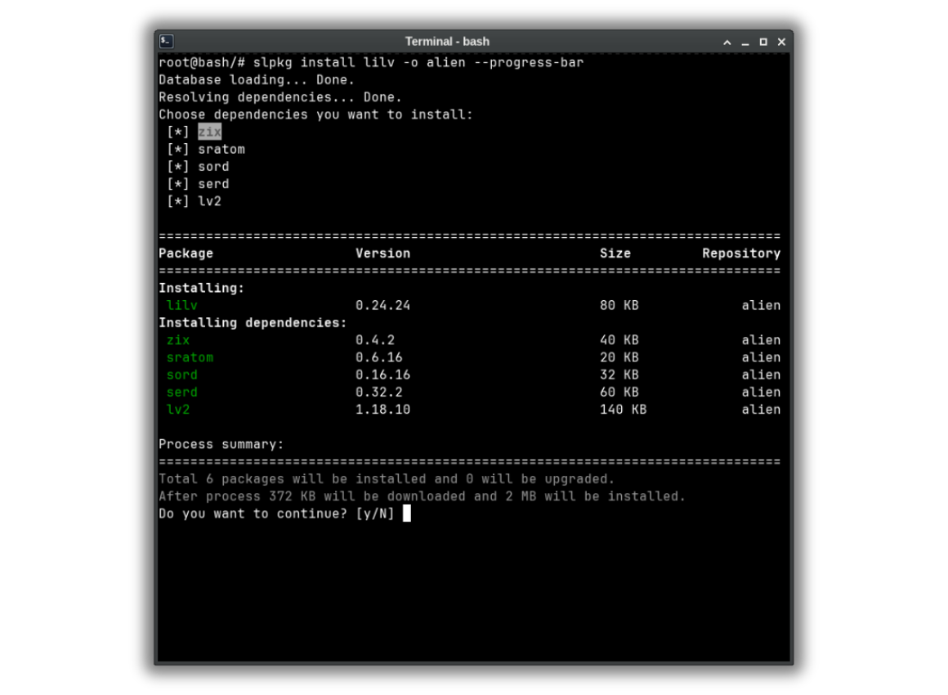Viewport: 948px width, 695px height.
Task: Click the 140 KB size value
Action: point(623,410)
